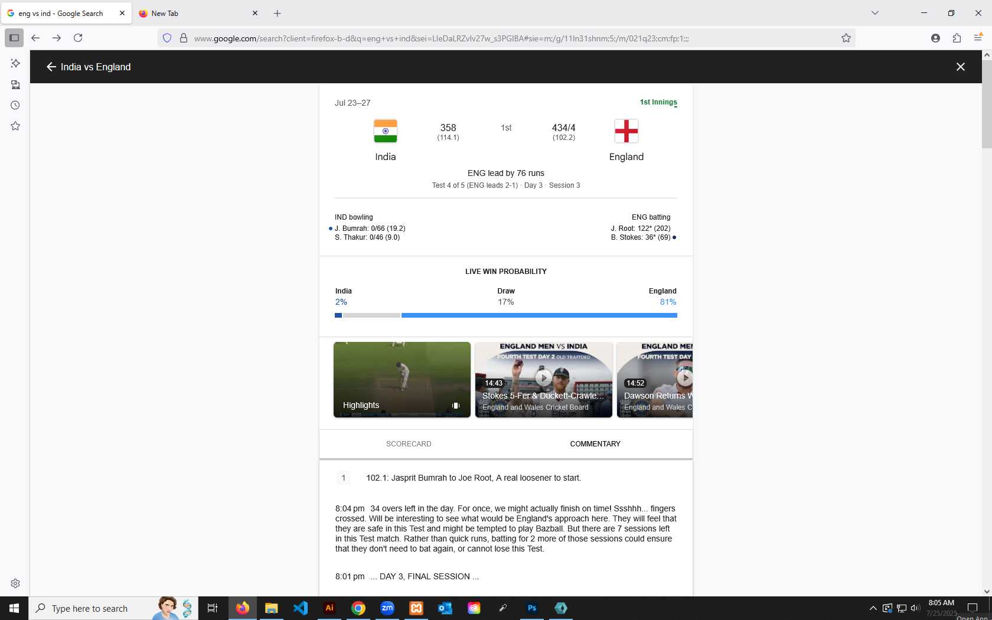Click the India flag icon
The width and height of the screenshot is (992, 620).
[386, 131]
